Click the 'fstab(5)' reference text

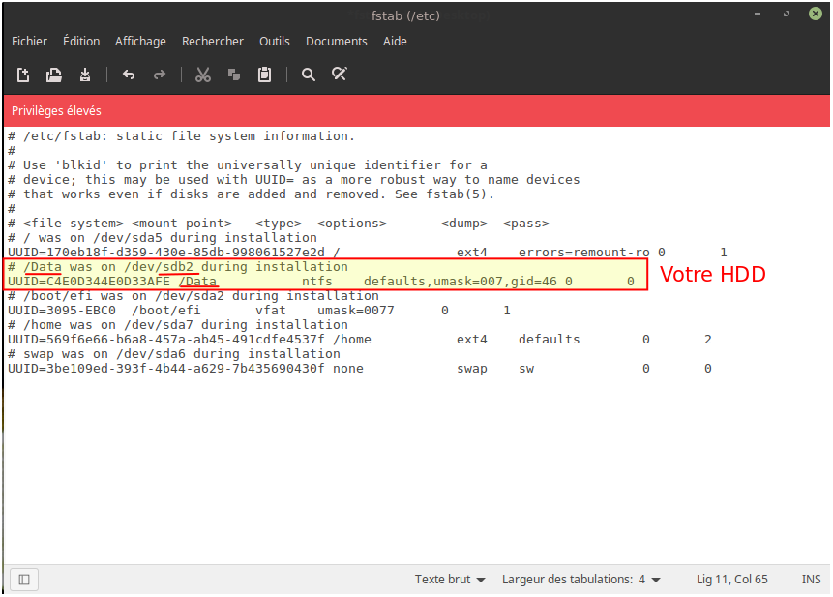(x=457, y=194)
